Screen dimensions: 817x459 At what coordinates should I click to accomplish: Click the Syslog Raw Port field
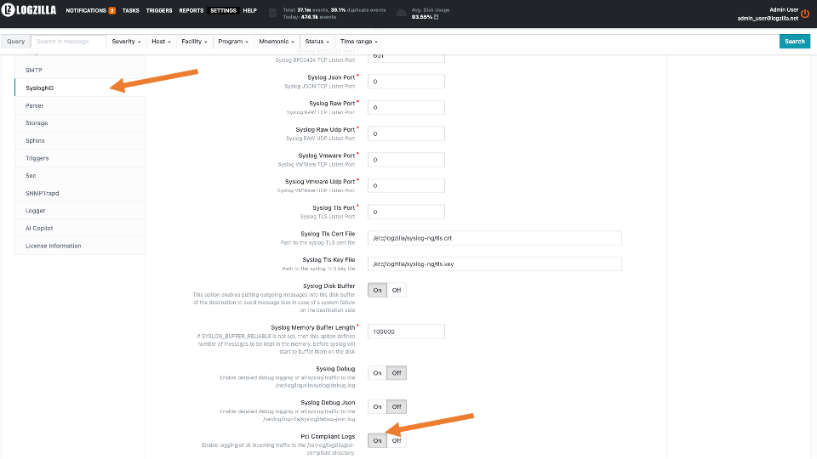pos(406,108)
